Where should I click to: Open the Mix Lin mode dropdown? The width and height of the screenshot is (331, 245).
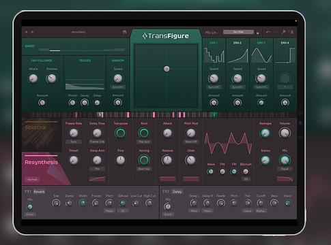pyautogui.click(x=211, y=33)
